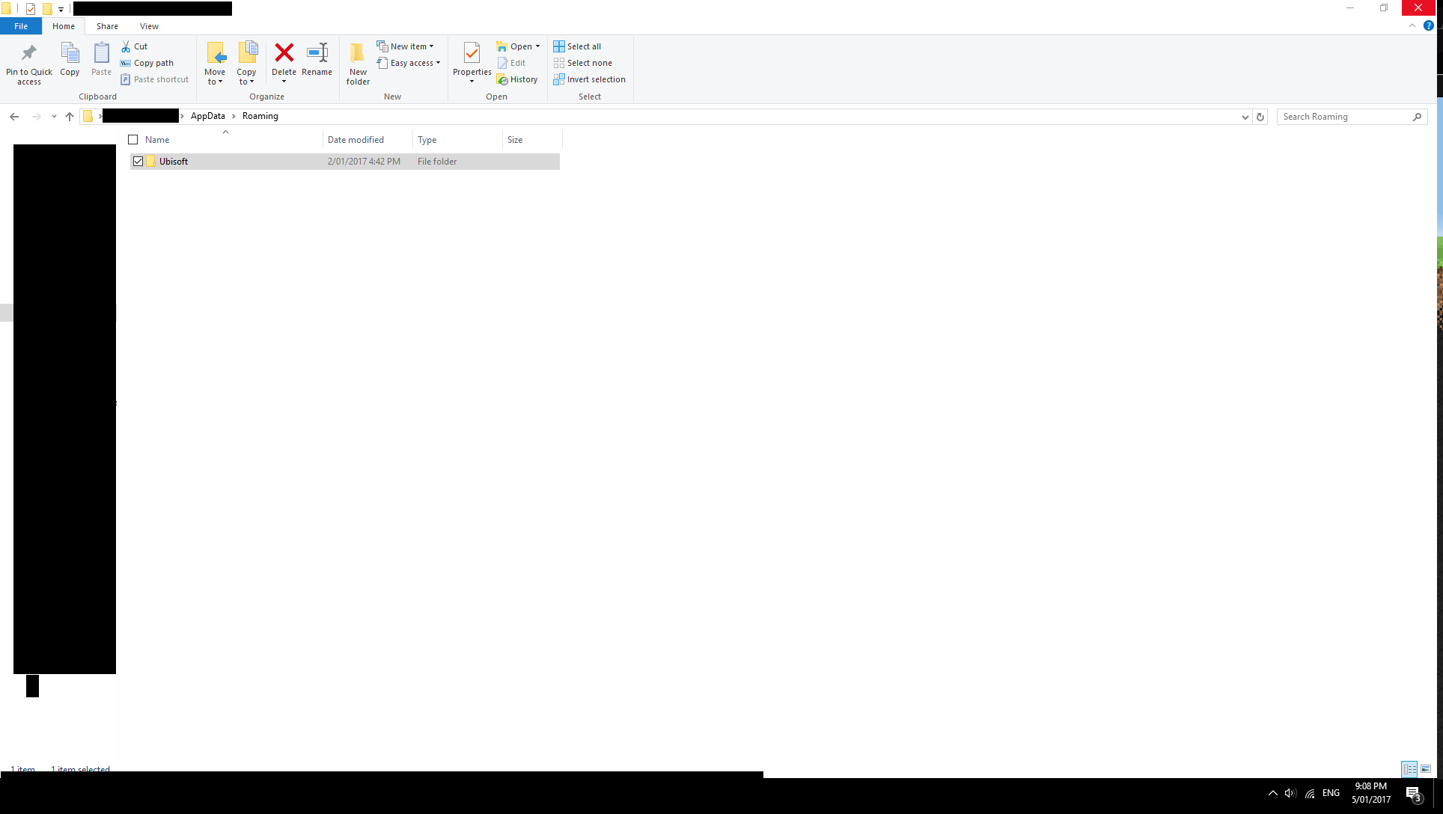Viewport: 1443px width, 814px height.
Task: Refresh the Roaming folder view
Action: pyautogui.click(x=1260, y=117)
